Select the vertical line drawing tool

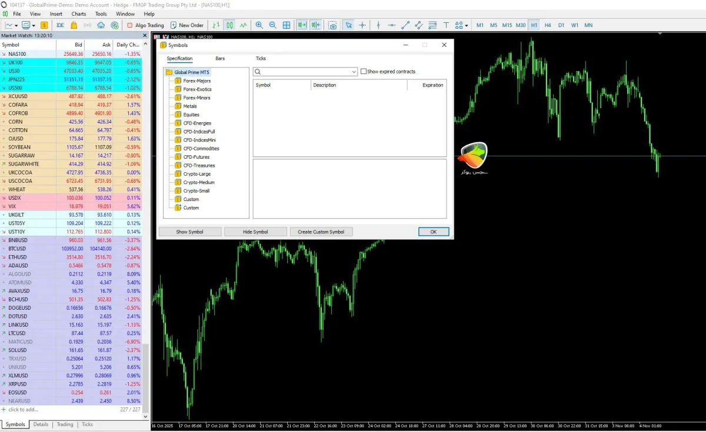pyautogui.click(x=378, y=25)
